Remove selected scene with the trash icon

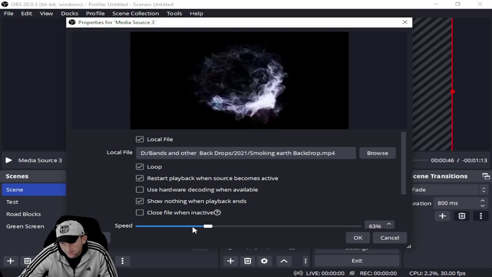(27, 261)
